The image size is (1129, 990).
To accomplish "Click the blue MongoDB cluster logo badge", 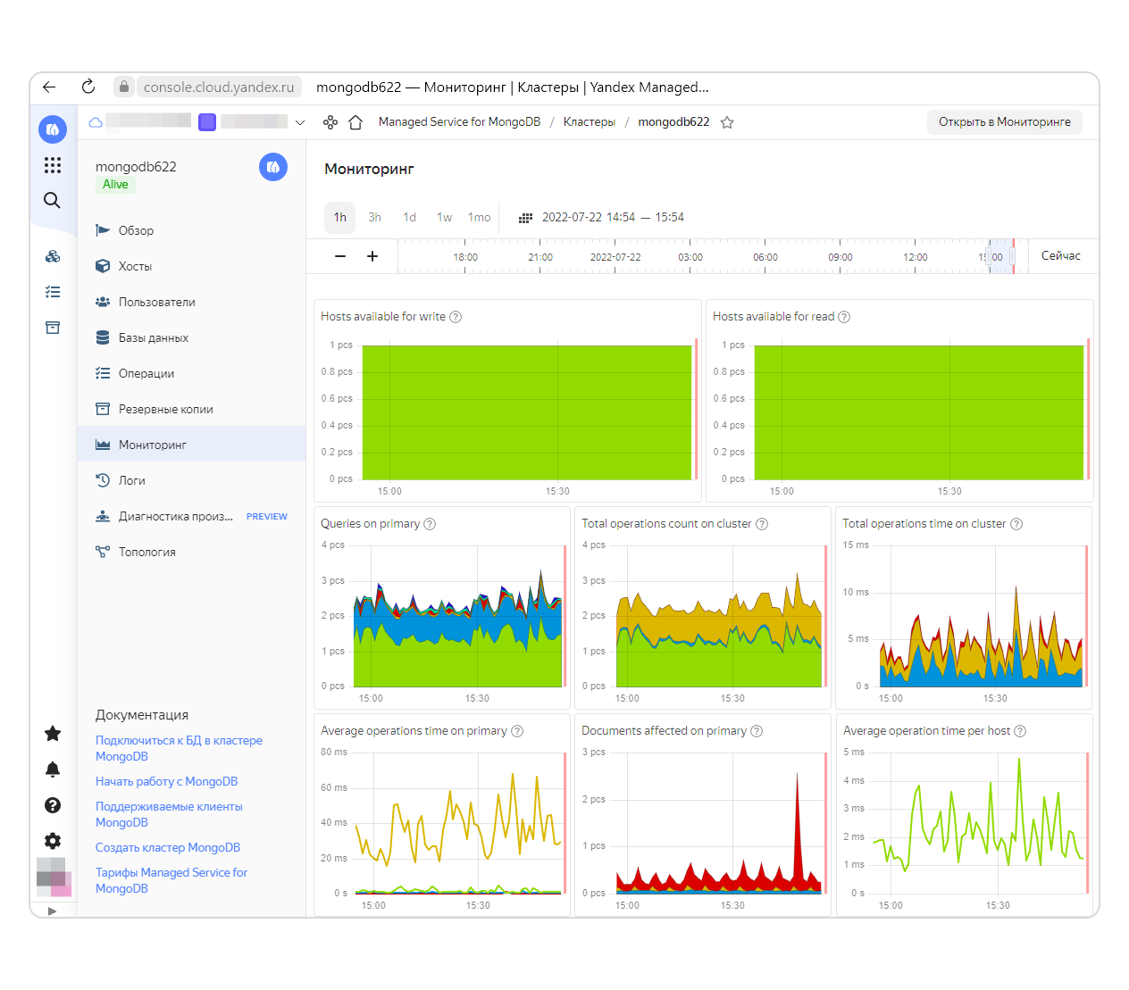I will pos(273,167).
